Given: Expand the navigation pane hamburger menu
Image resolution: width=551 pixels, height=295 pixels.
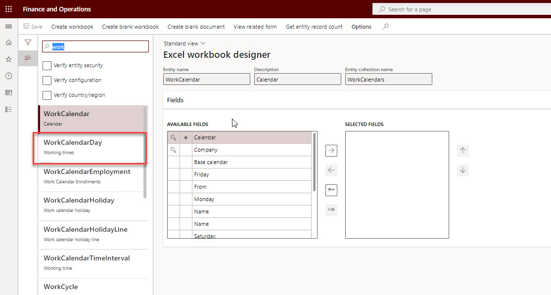Looking at the screenshot, I should coord(9,26).
